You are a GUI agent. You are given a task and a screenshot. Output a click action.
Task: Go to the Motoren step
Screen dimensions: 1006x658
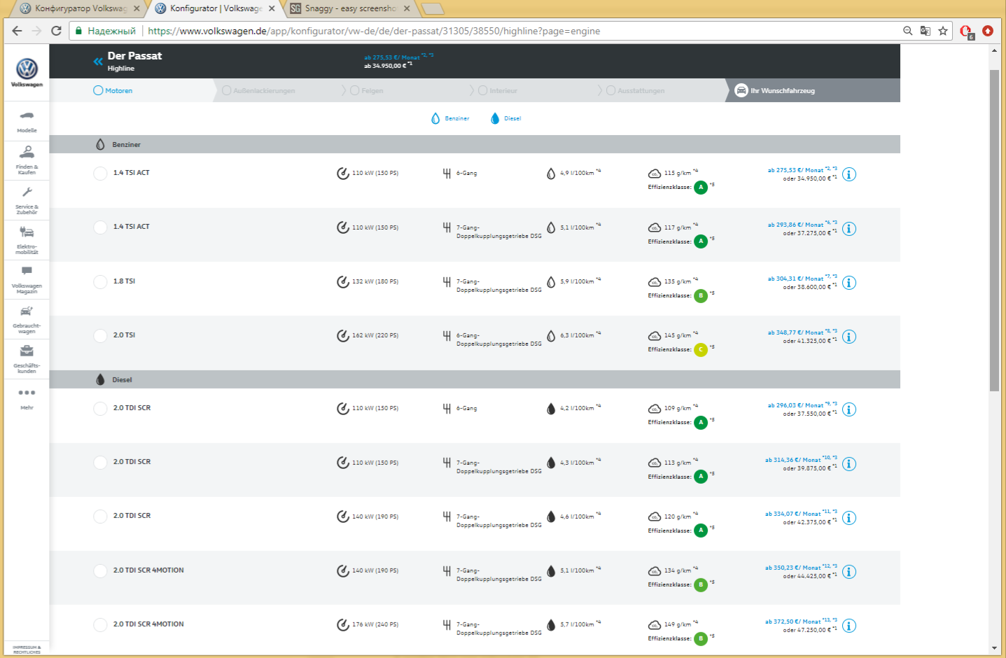coord(113,90)
